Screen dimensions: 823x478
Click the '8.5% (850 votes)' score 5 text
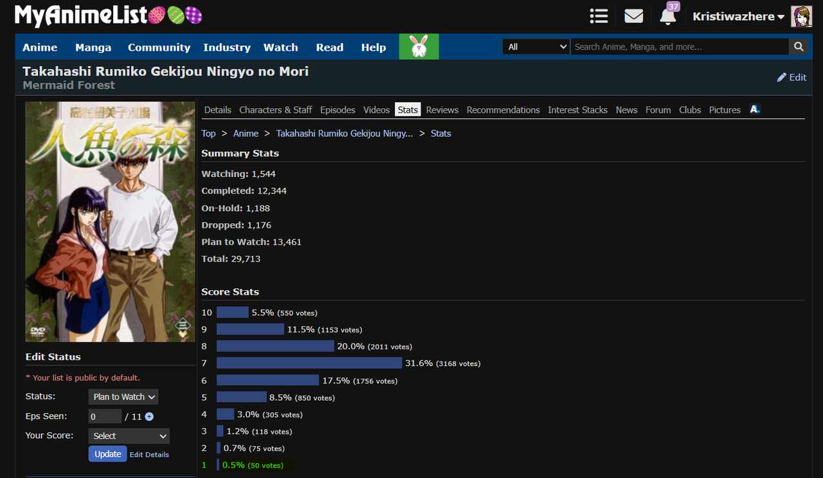(302, 398)
